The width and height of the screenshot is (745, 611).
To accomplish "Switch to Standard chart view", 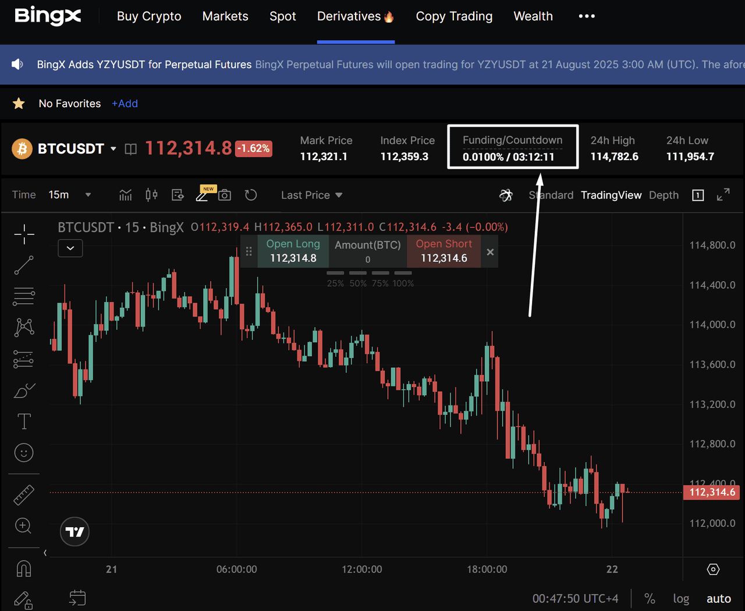I will coord(551,195).
